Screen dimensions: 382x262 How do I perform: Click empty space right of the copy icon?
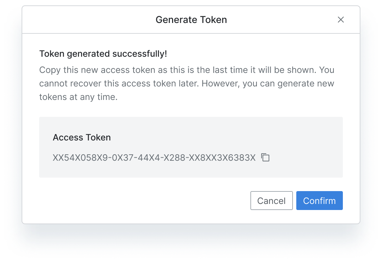304,157
